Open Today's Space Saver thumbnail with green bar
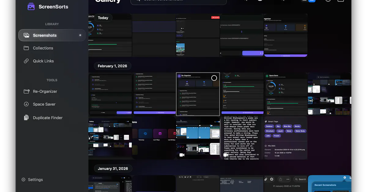This screenshot has width=367, height=192. pyautogui.click(x=110, y=35)
